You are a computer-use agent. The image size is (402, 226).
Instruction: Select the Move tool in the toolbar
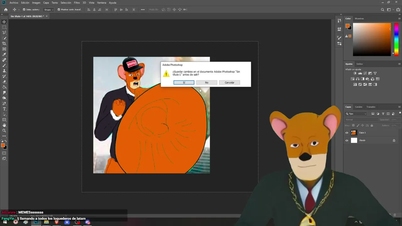tap(4, 22)
